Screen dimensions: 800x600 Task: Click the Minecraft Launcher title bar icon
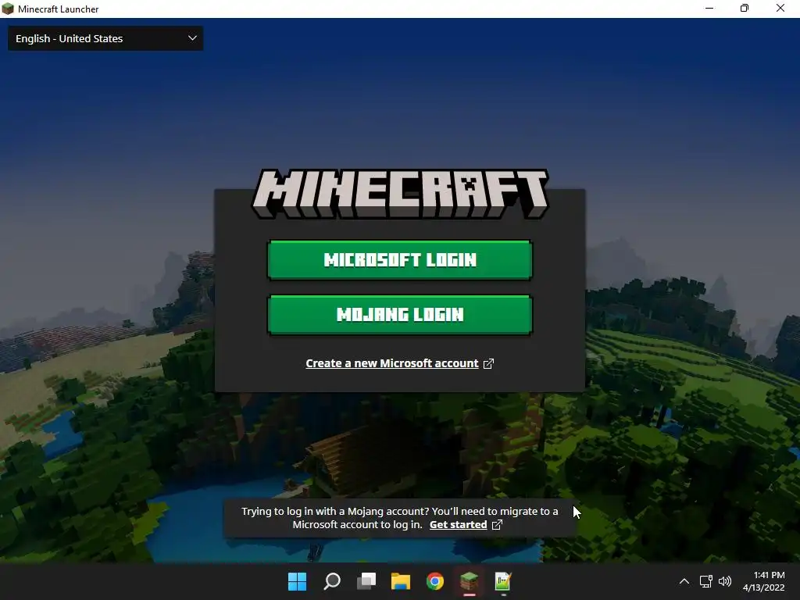pos(8,9)
